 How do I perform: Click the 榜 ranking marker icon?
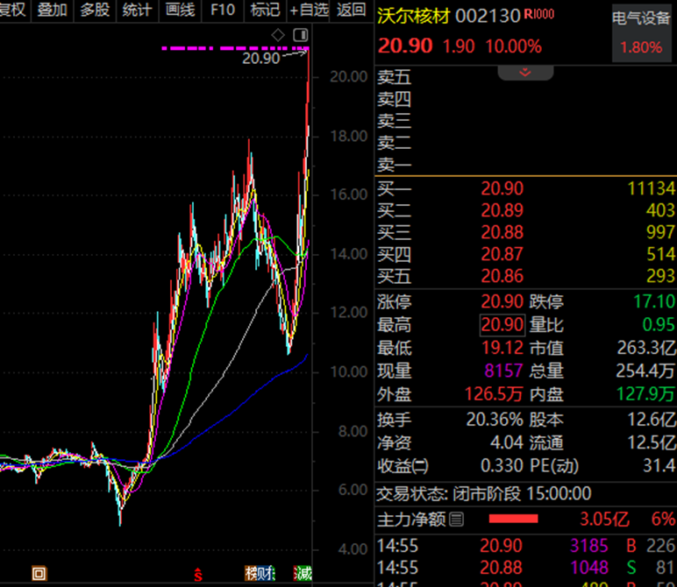[251, 574]
